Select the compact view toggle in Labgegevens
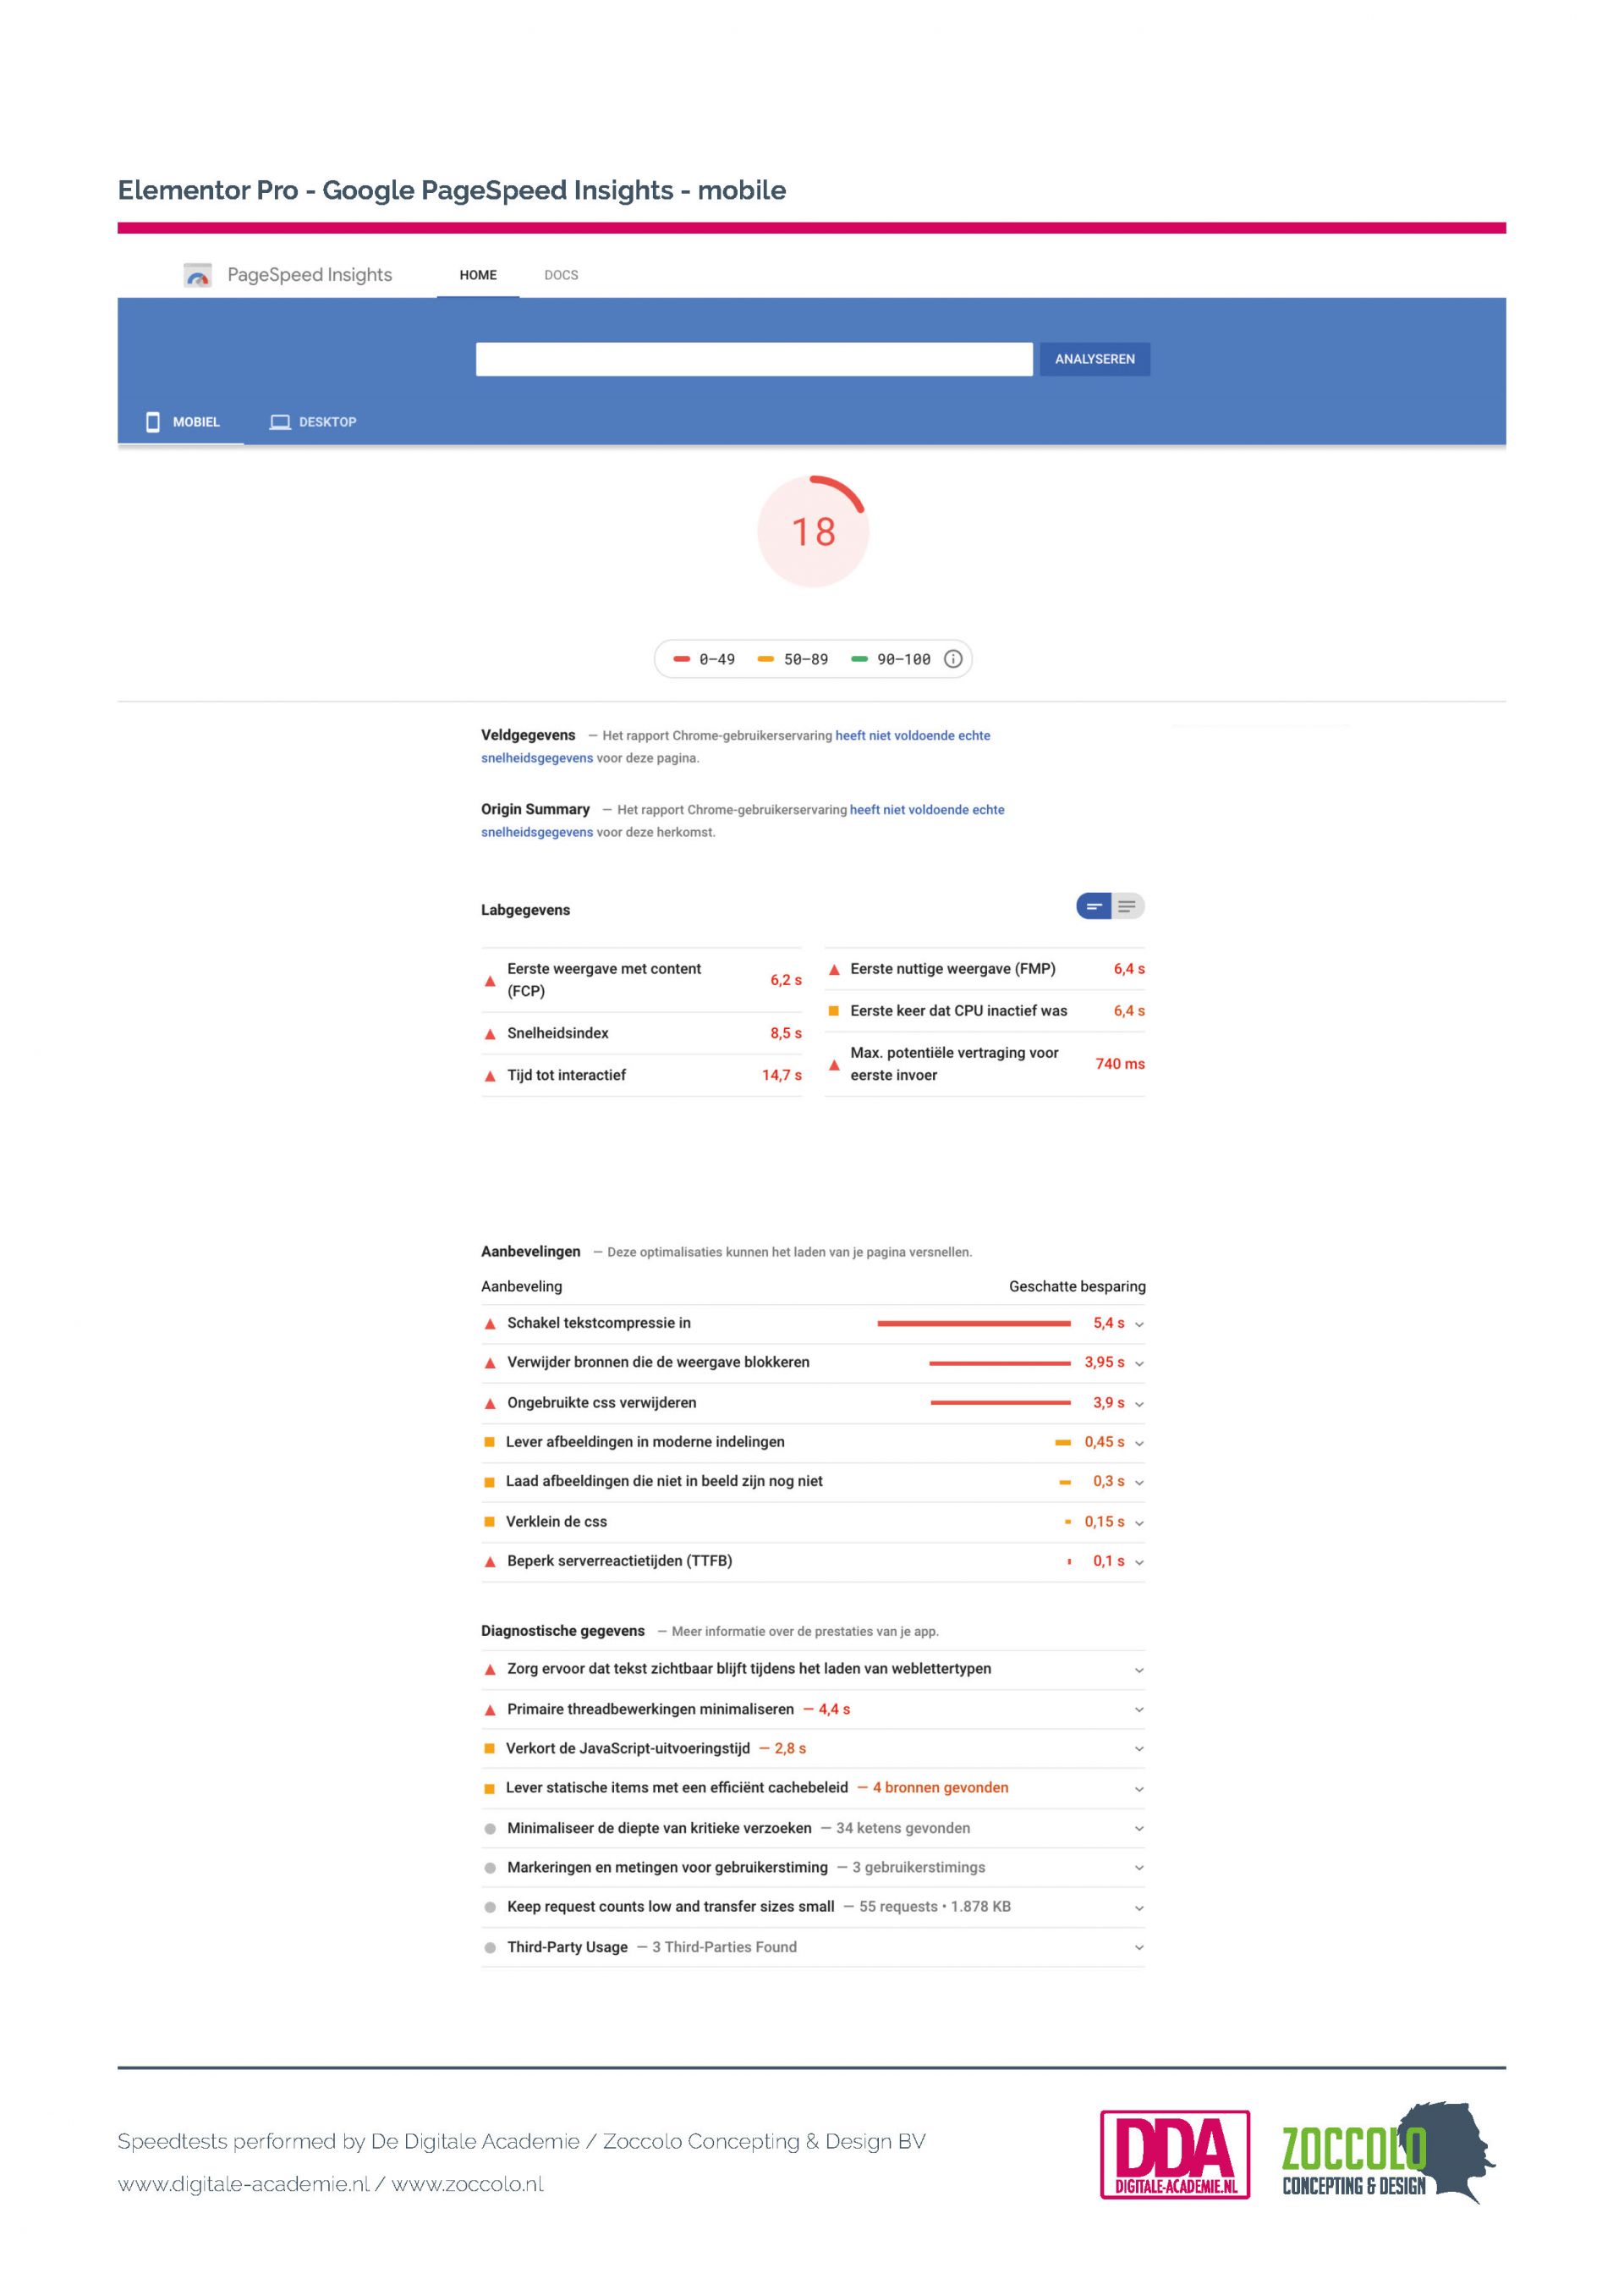 pyautogui.click(x=1094, y=906)
